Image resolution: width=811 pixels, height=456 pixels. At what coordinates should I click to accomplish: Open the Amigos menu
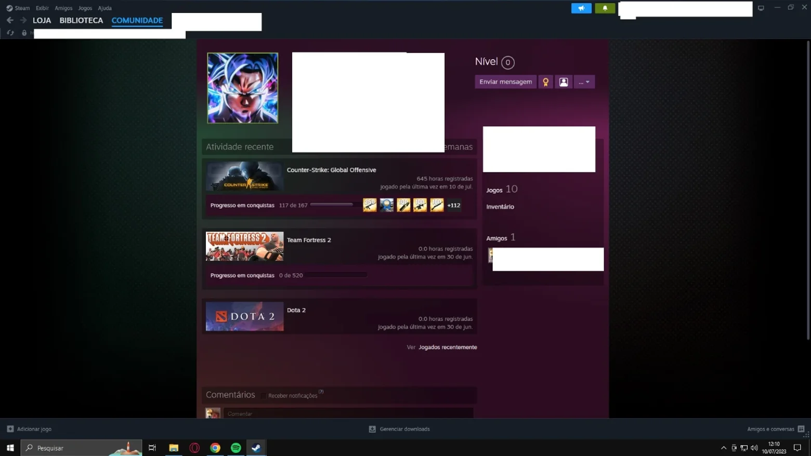click(63, 8)
